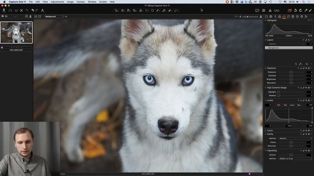Viewport: 314px width, 176px height.
Task: Select the orange Pan hand tool
Action: [x=123, y=10]
